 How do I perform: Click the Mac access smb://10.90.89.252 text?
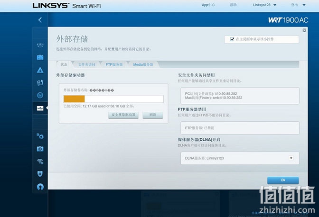(x=227, y=98)
